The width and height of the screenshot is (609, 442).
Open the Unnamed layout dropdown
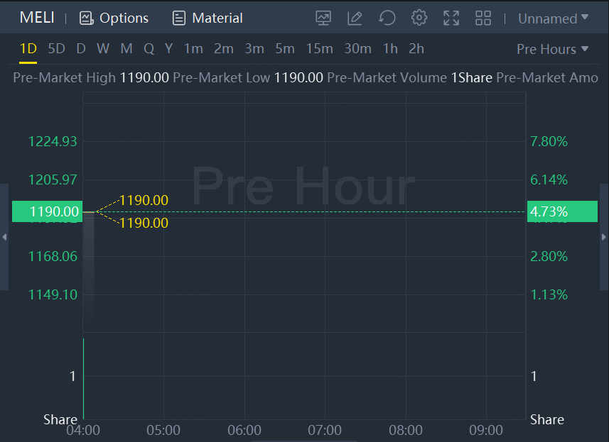[x=553, y=18]
